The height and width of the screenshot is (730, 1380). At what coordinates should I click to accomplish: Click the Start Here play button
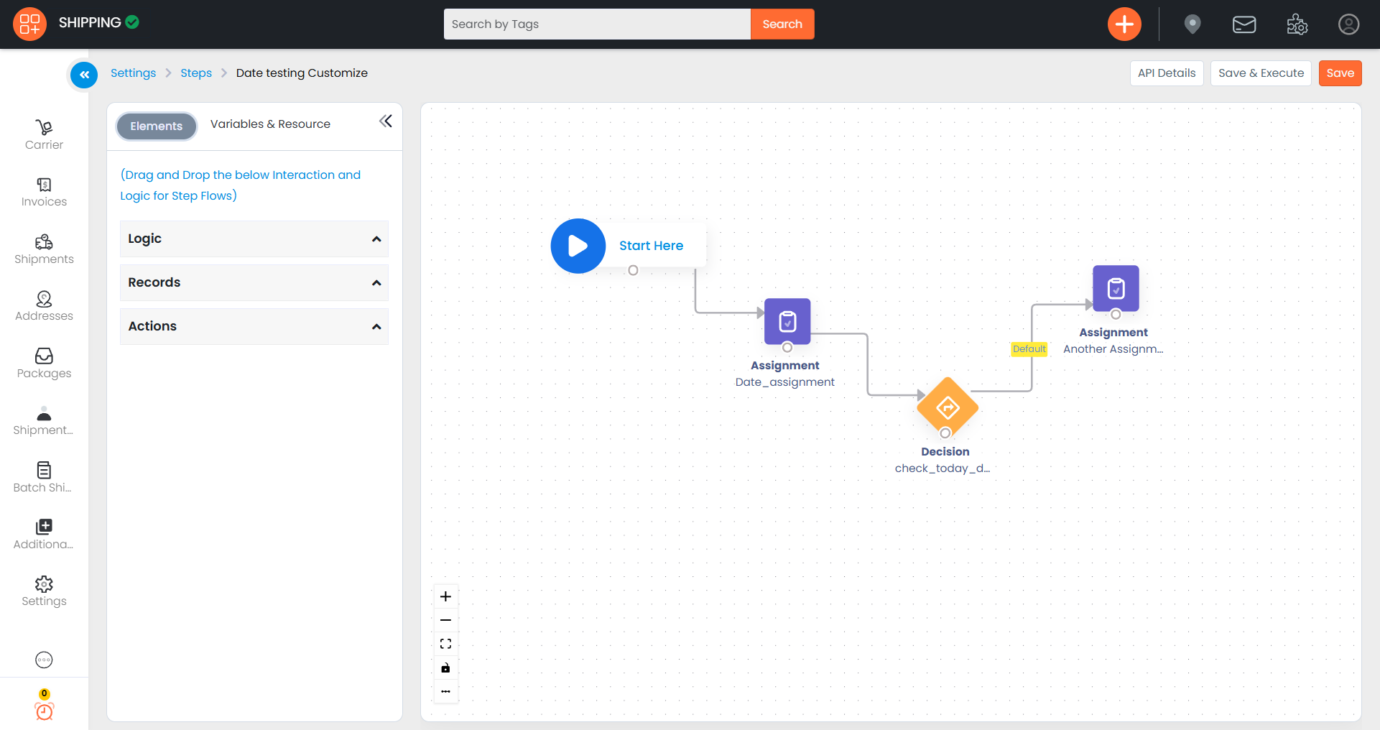click(578, 246)
